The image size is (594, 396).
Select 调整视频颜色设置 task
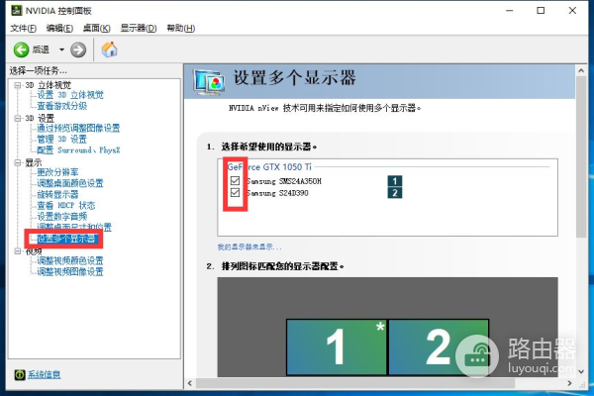70,260
